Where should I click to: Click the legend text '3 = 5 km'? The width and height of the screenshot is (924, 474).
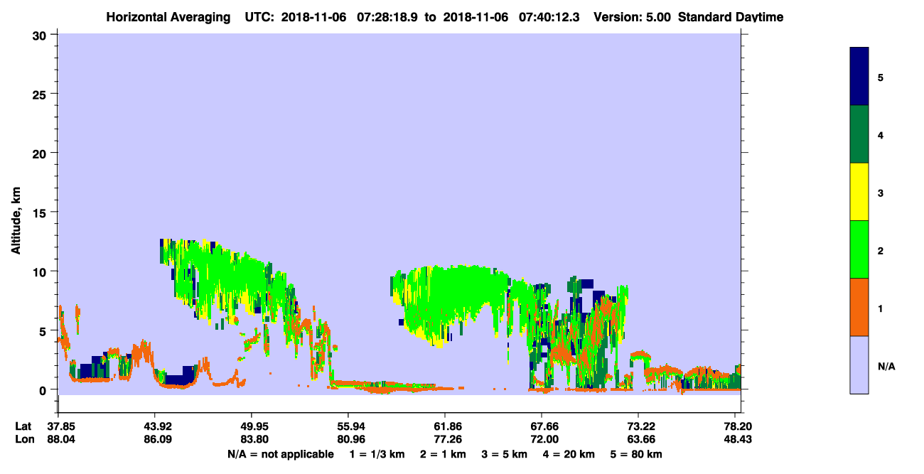(x=505, y=454)
